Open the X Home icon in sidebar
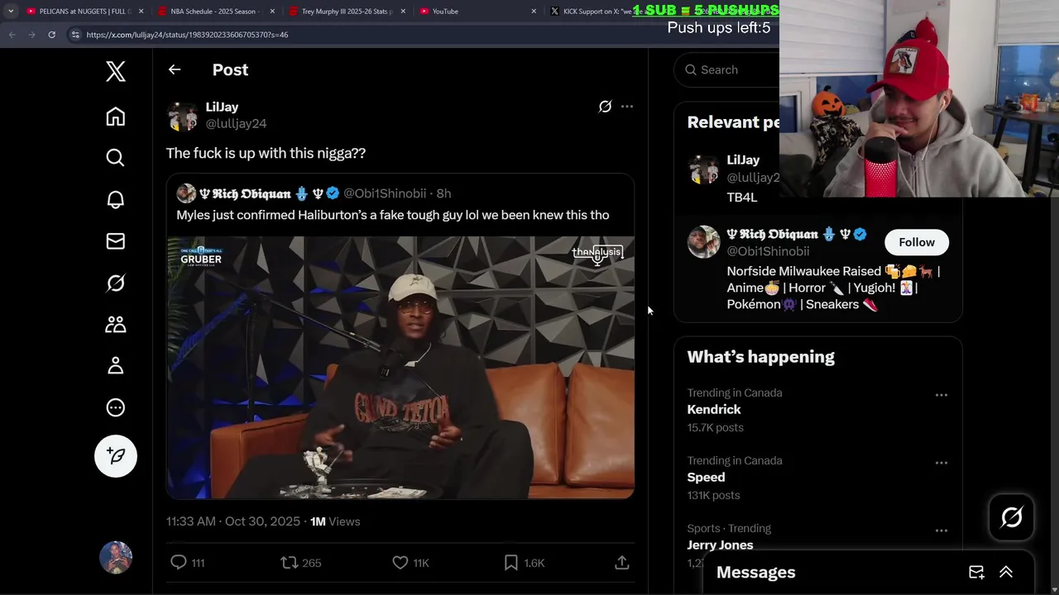Image resolution: width=1059 pixels, height=595 pixels. tap(115, 117)
